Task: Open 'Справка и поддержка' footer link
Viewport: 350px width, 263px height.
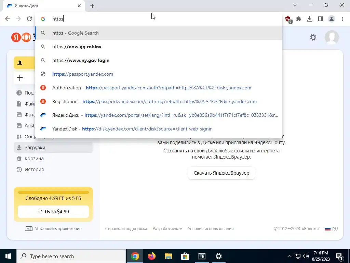Action: 126,229
